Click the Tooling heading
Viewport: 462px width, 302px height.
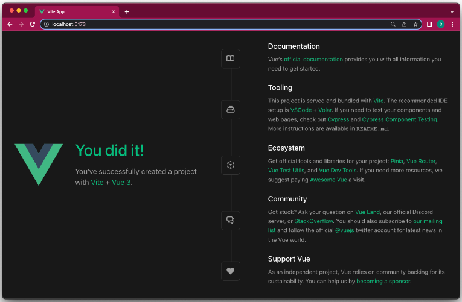coord(280,87)
